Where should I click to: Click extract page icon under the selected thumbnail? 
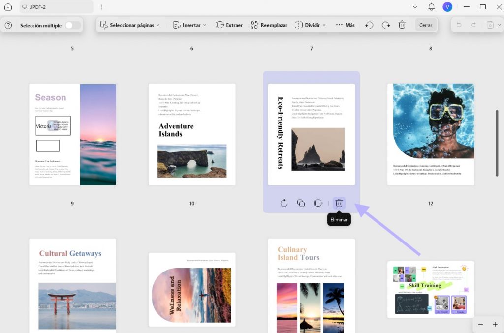click(x=318, y=203)
